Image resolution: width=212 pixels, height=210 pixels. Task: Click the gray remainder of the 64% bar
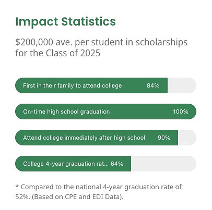pos(163,164)
